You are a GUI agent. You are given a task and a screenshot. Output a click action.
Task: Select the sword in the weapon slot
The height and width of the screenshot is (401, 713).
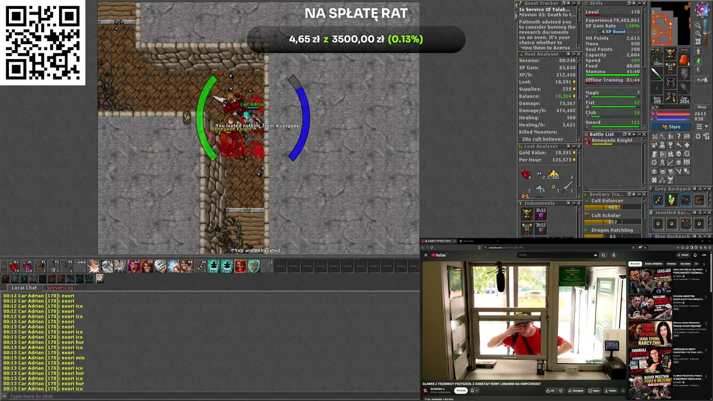tap(657, 74)
